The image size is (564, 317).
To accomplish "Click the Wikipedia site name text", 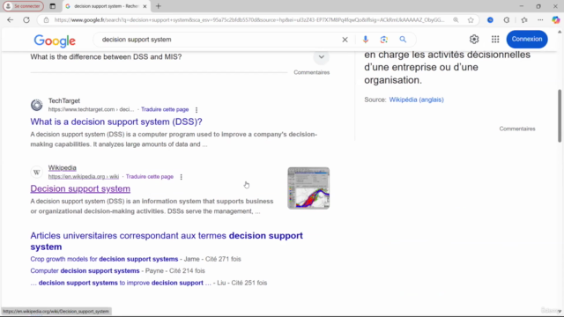I will [63, 167].
